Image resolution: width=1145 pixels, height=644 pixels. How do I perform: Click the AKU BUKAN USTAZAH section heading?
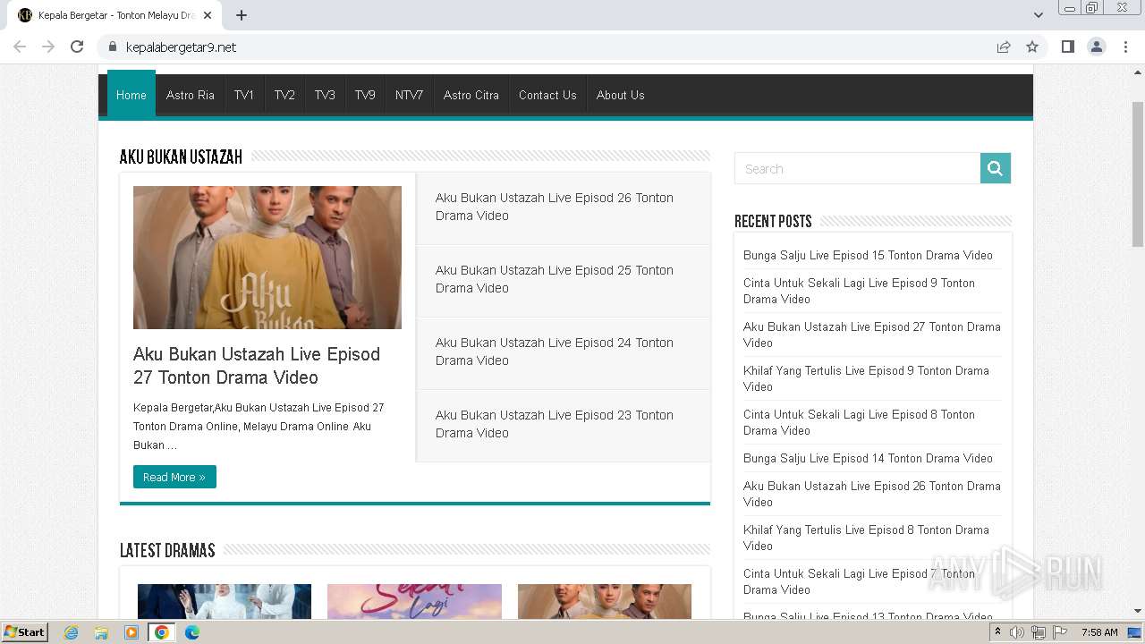coord(181,157)
